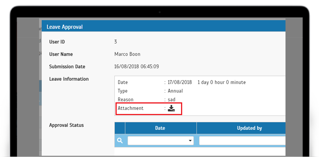The height and width of the screenshot is (157, 319).
Task: Click the Leave Information label
Action: pyautogui.click(x=69, y=79)
